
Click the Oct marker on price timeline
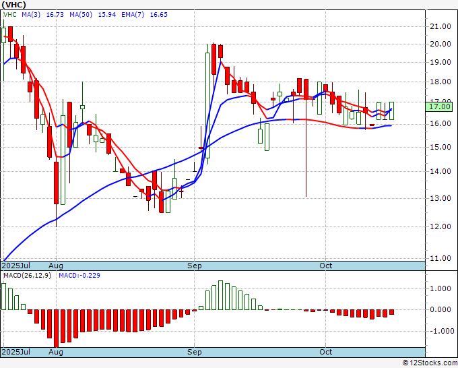[x=325, y=266]
